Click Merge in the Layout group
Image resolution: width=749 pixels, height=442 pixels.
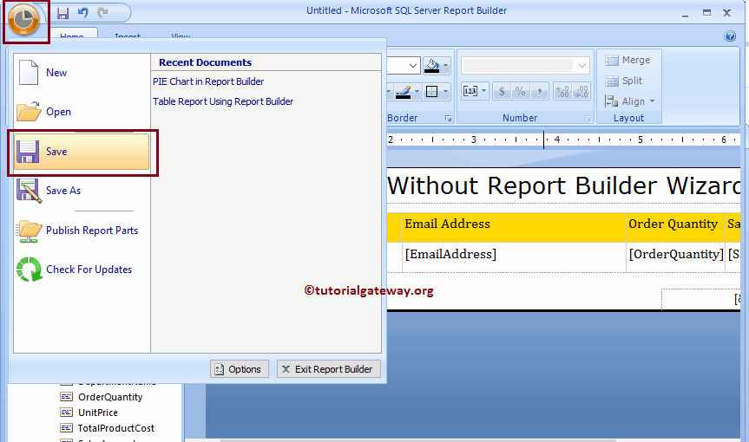pyautogui.click(x=627, y=60)
